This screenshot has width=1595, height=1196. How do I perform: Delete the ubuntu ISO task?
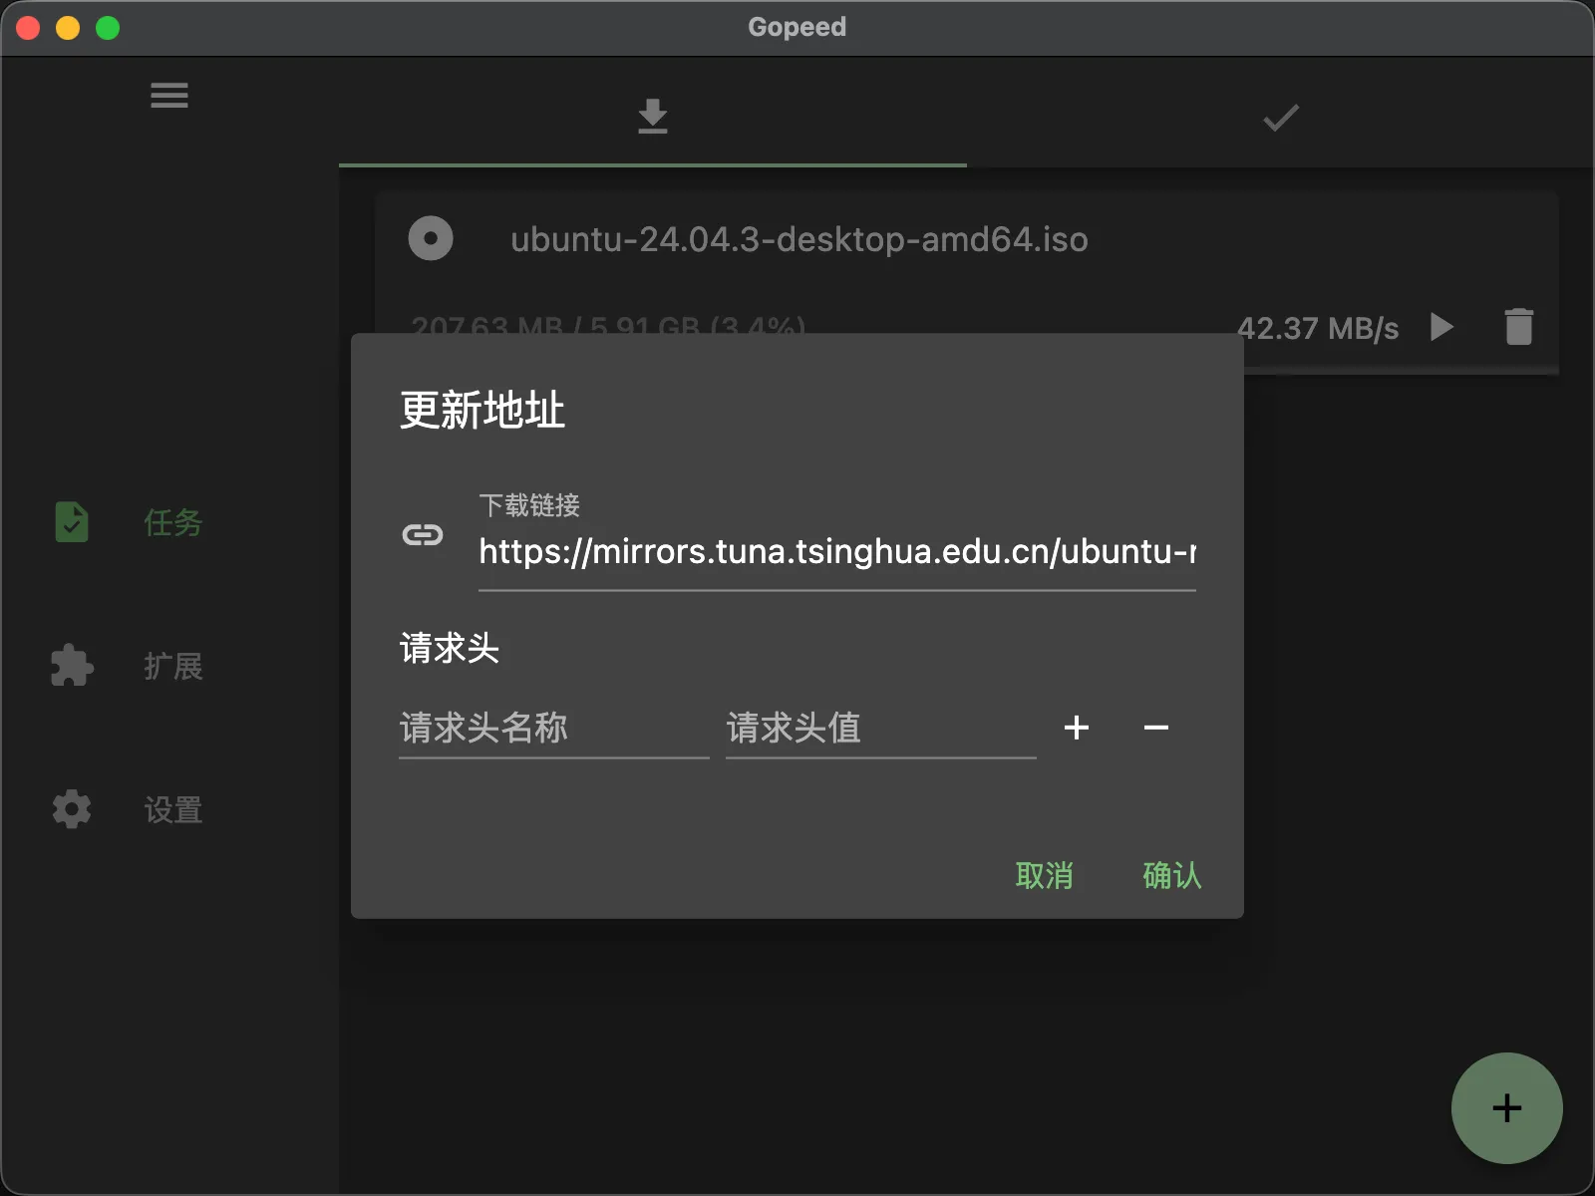coord(1518,327)
